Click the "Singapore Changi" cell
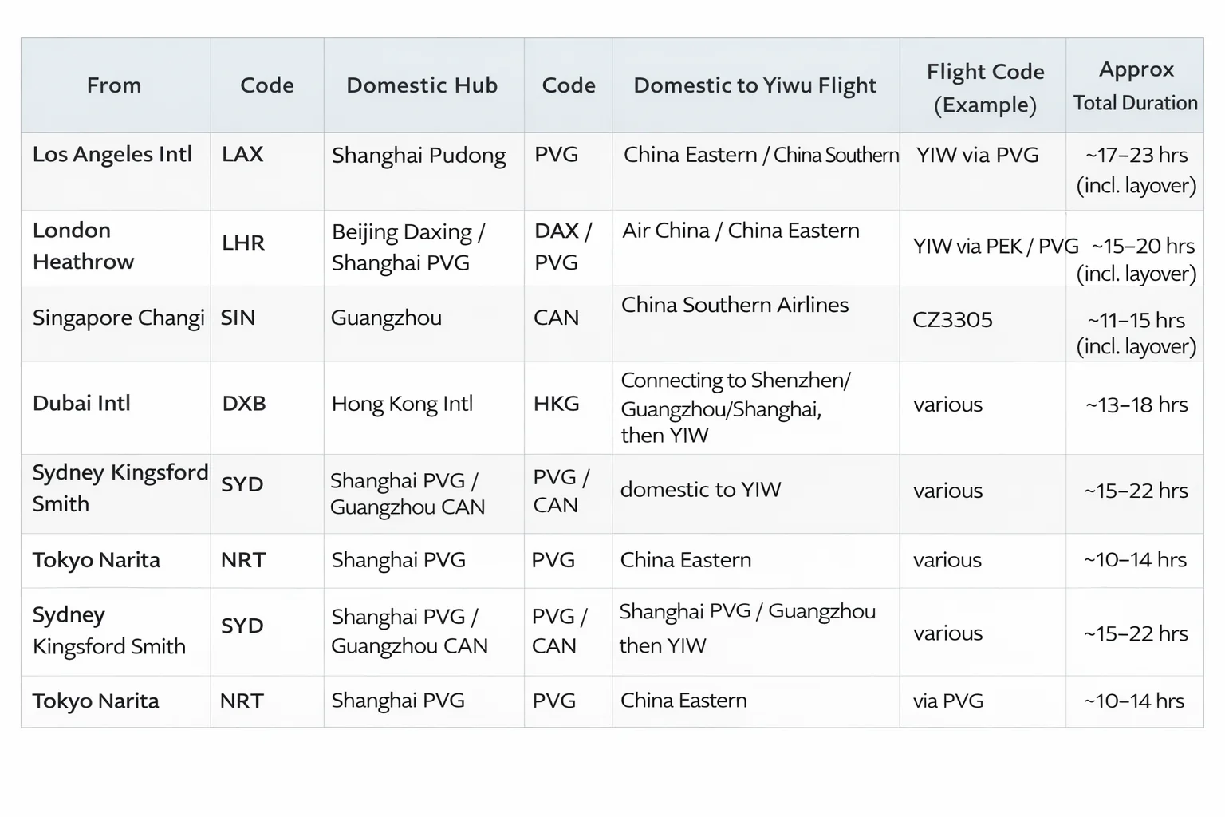The height and width of the screenshot is (817, 1225). pyautogui.click(x=119, y=318)
